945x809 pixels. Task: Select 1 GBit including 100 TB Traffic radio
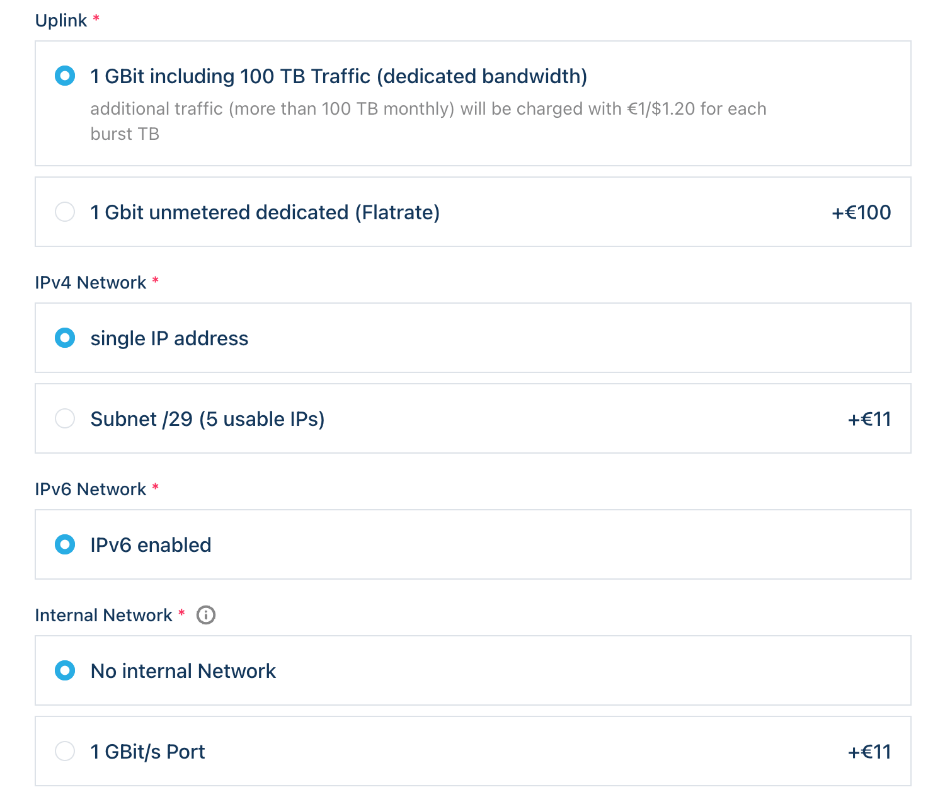pos(65,76)
